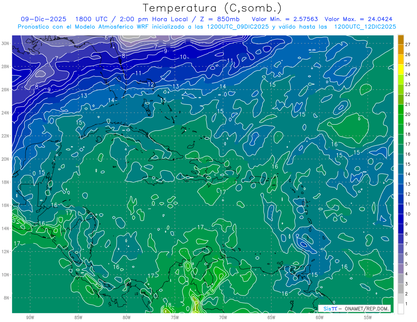The width and height of the screenshot is (417, 322).
Task: Click the 22N latitude axis label
Action: coord(6,136)
